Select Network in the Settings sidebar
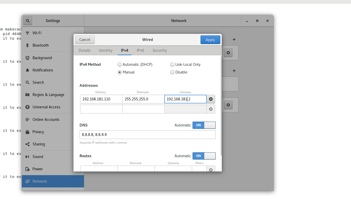Image resolution: width=351 pixels, height=201 pixels. [x=53, y=181]
